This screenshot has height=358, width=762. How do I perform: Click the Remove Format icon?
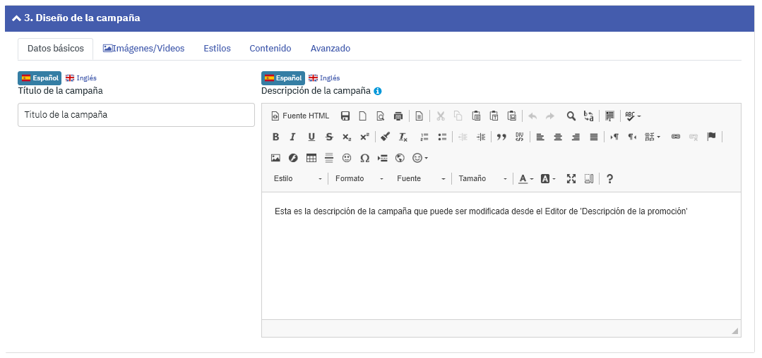click(x=403, y=137)
